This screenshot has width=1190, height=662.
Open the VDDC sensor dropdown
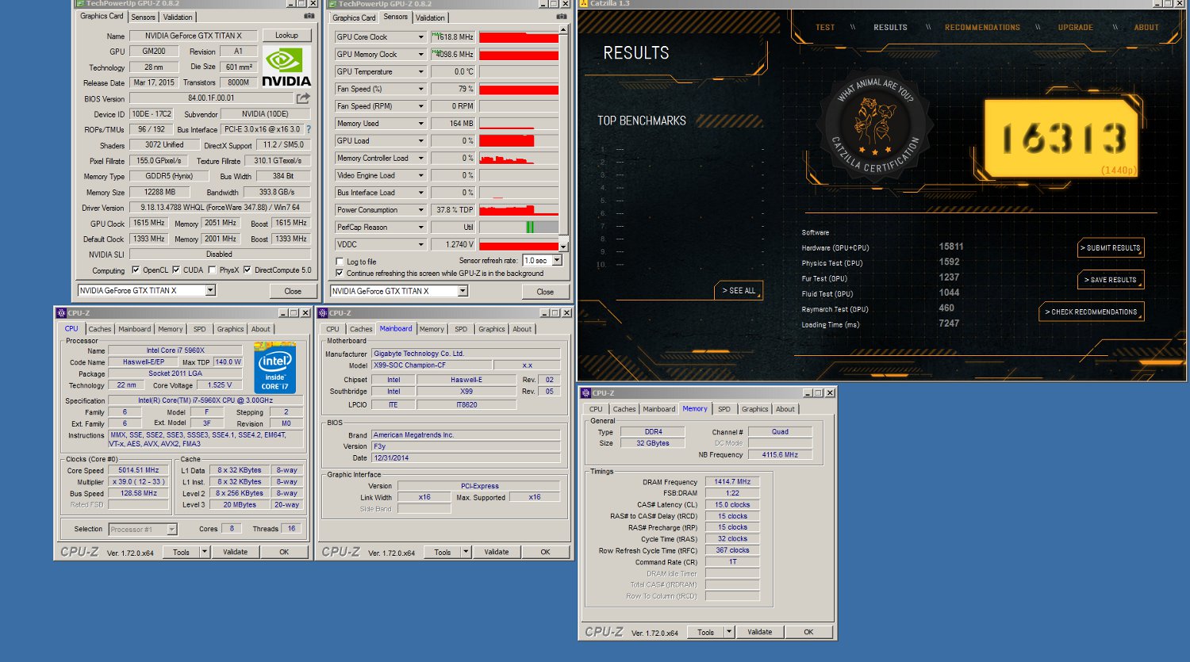[x=421, y=245]
